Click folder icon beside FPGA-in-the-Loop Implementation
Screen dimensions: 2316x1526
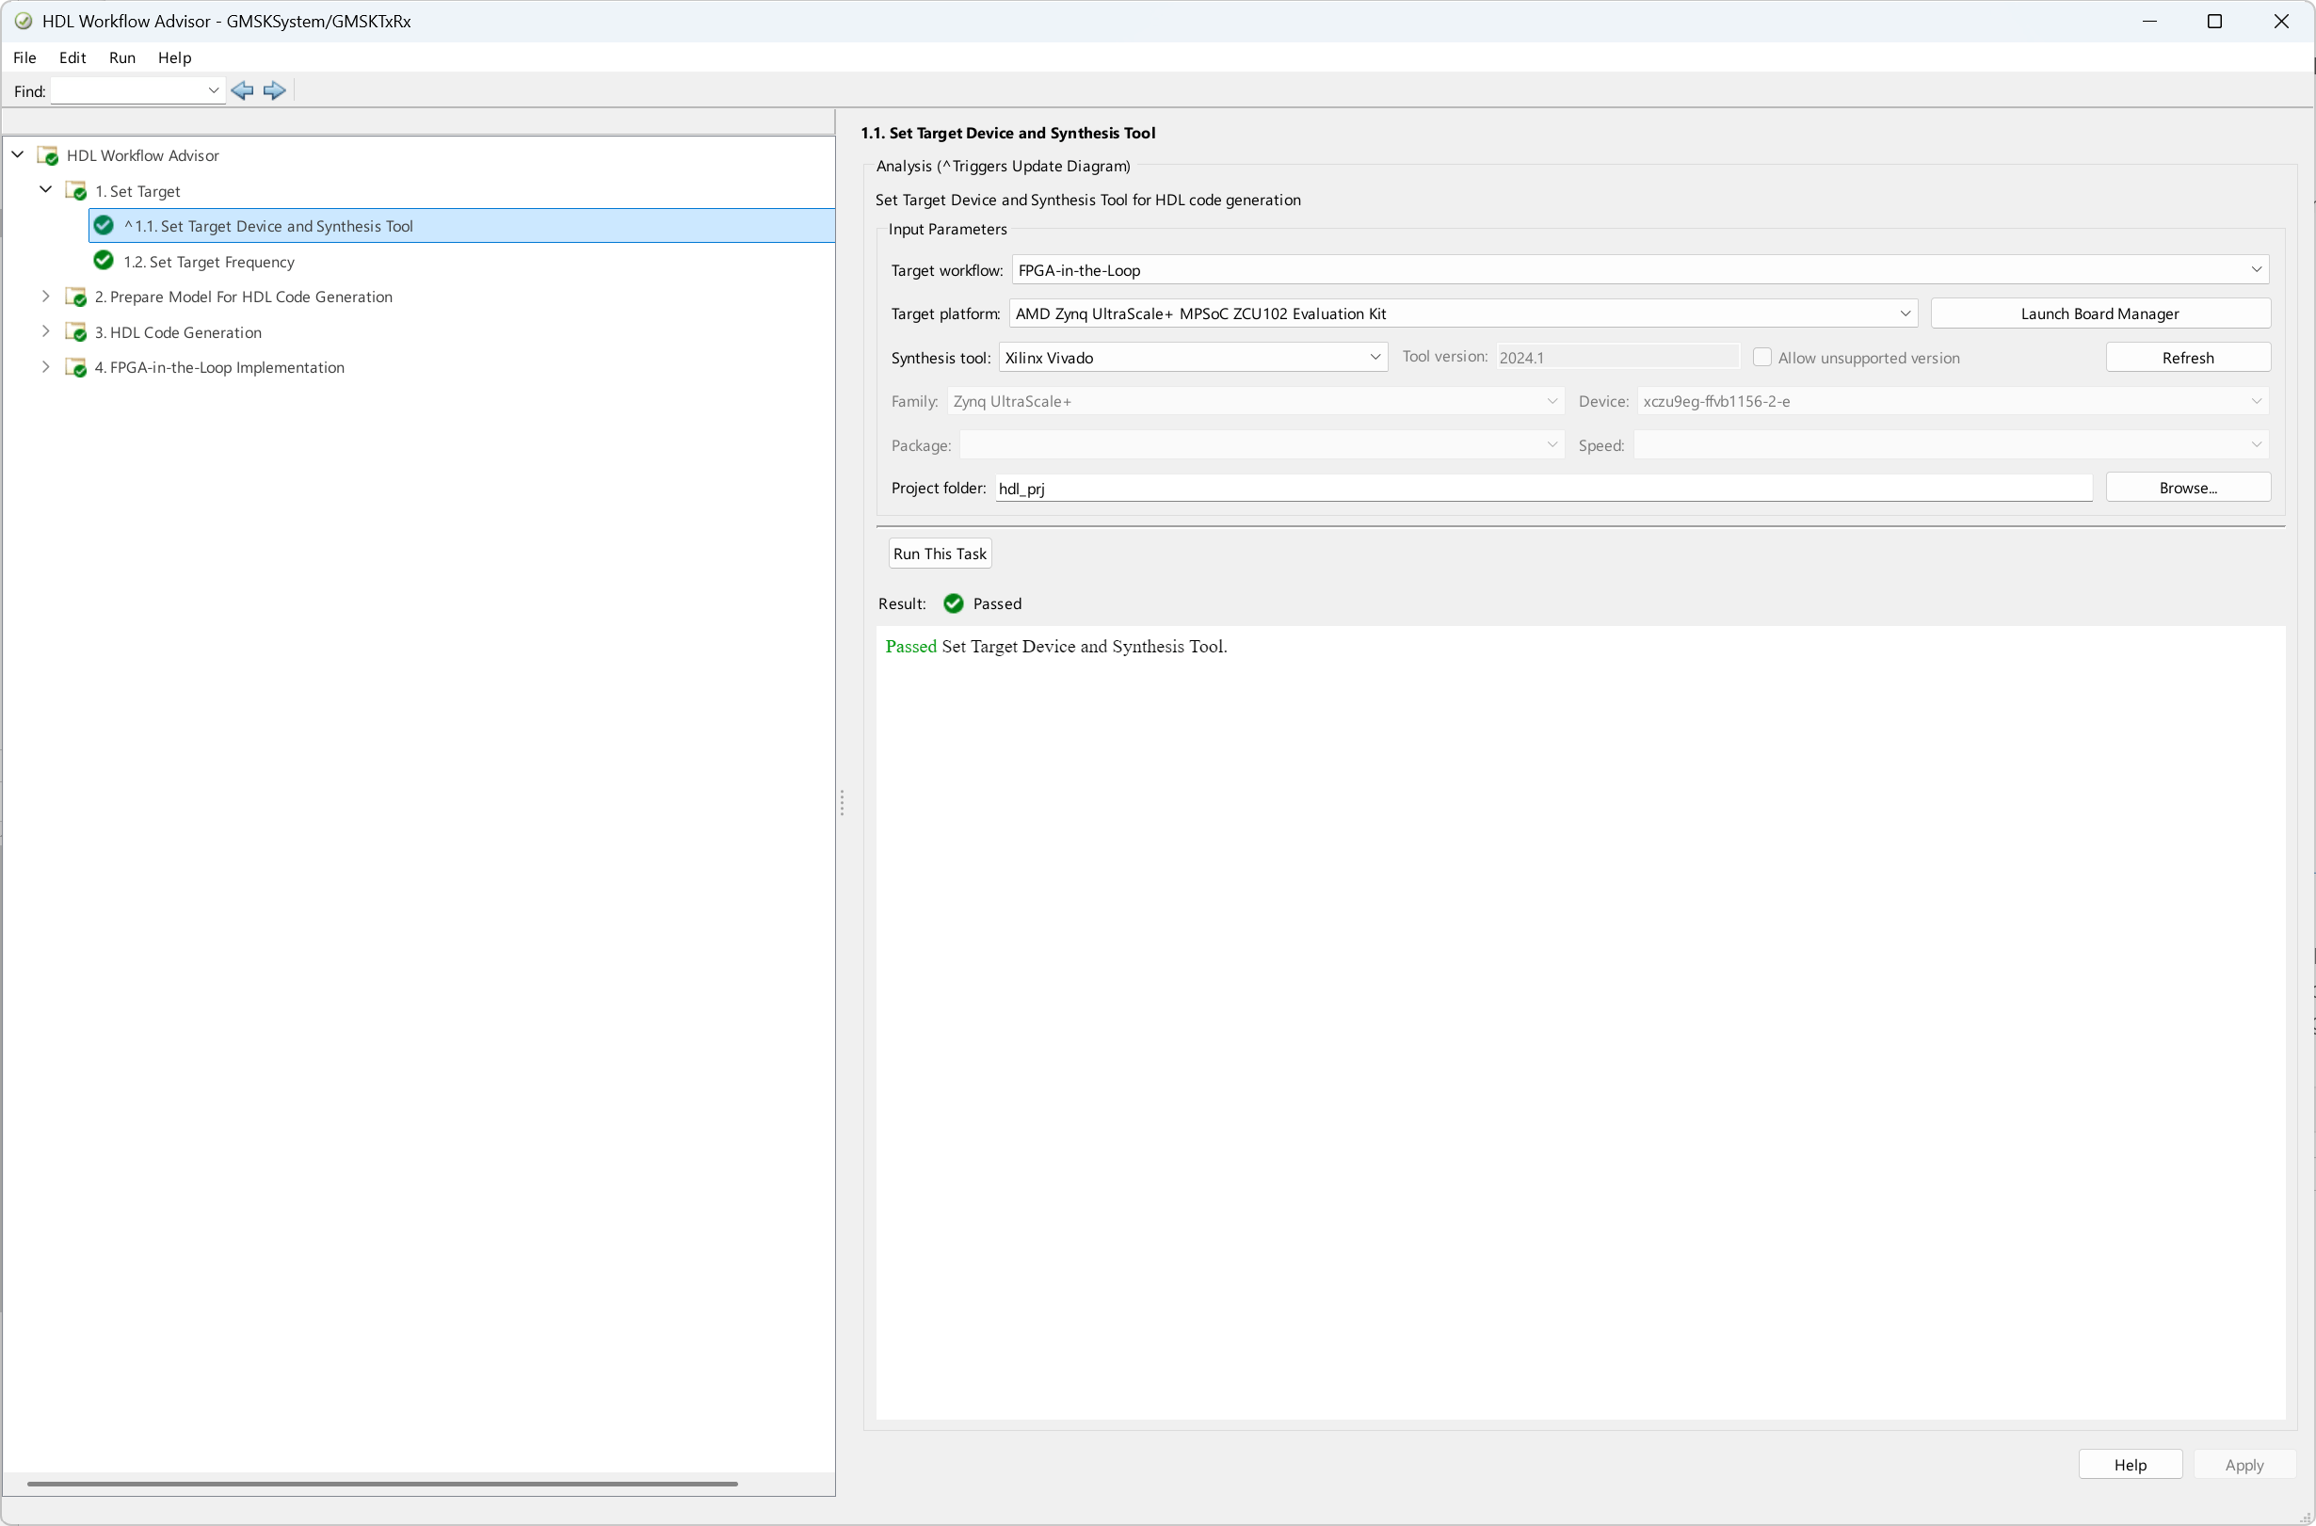[76, 368]
